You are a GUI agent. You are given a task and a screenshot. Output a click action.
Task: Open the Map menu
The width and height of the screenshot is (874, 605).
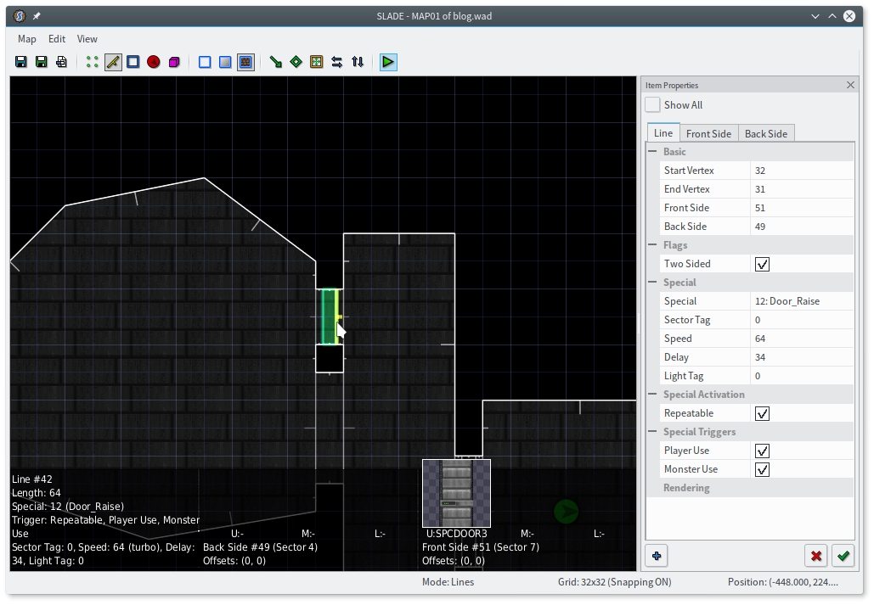27,39
